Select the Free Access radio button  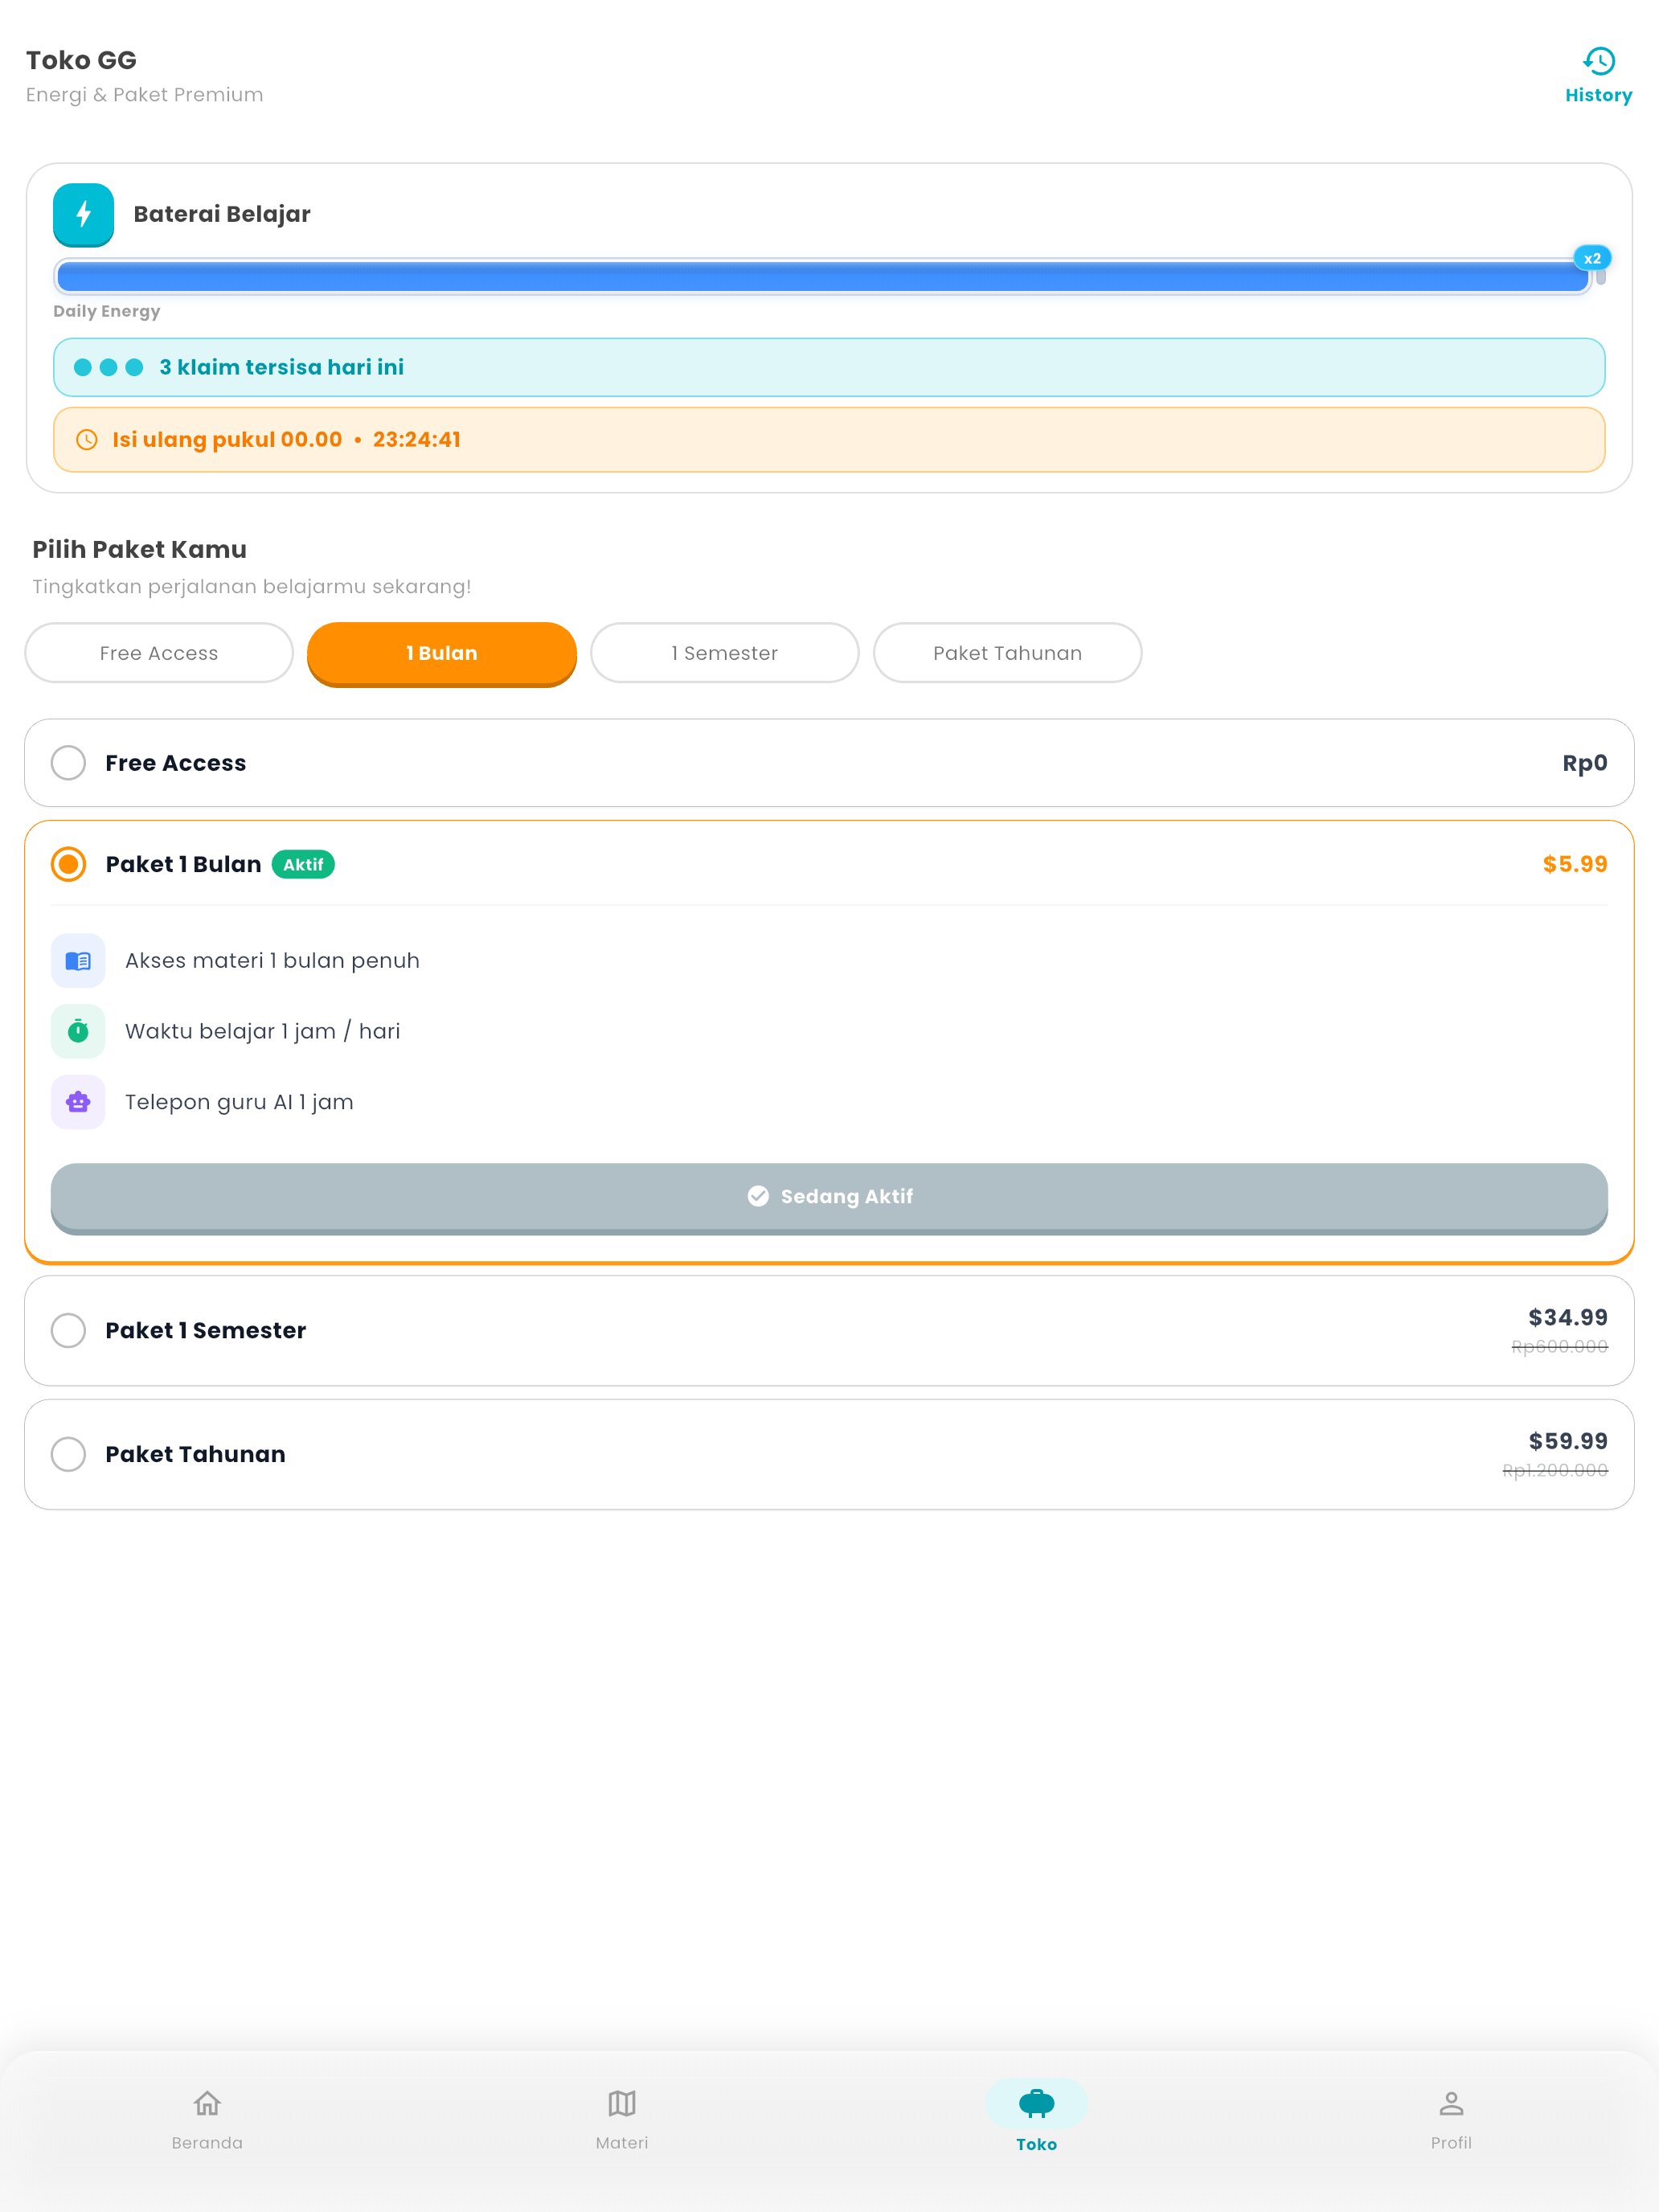point(68,763)
